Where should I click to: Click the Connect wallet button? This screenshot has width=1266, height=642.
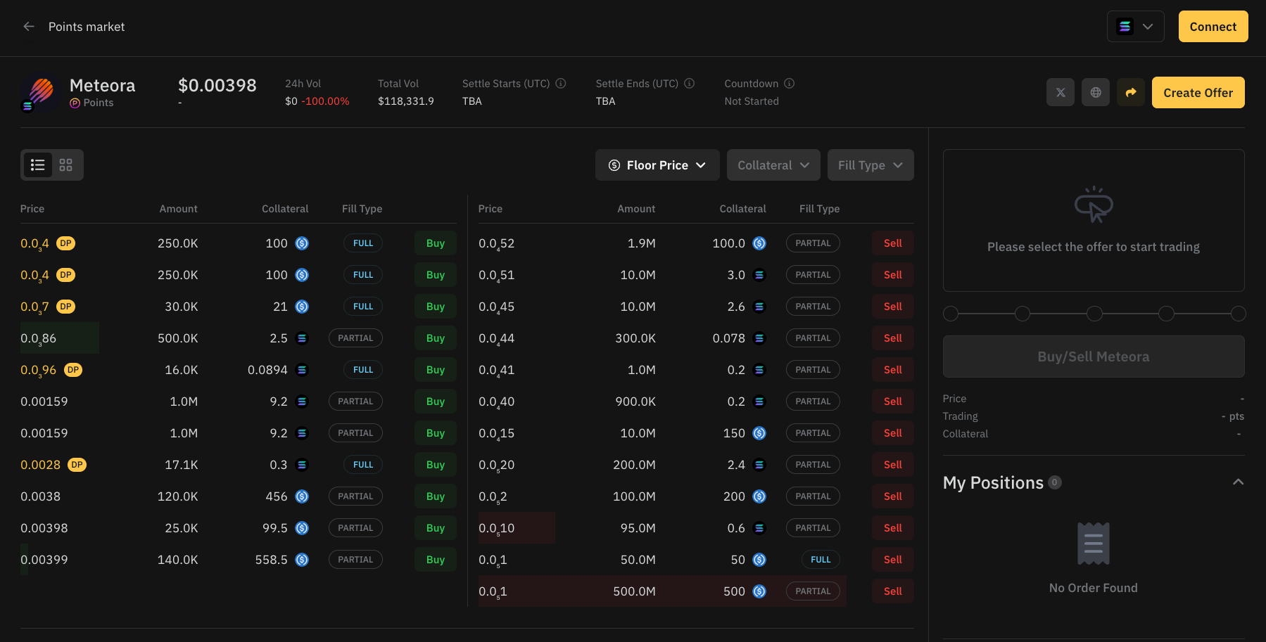coord(1213,27)
